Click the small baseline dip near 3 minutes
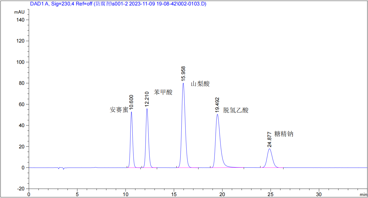368x198 pixels. [x=59, y=168]
